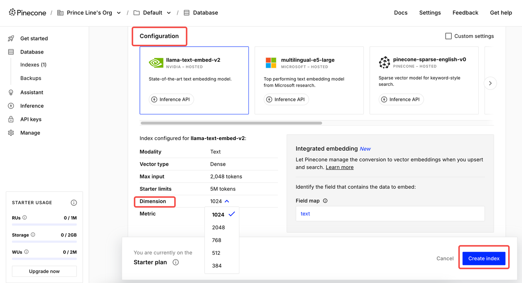This screenshot has width=522, height=283.
Task: Click the Storage usage progress bar
Action: click(44, 241)
